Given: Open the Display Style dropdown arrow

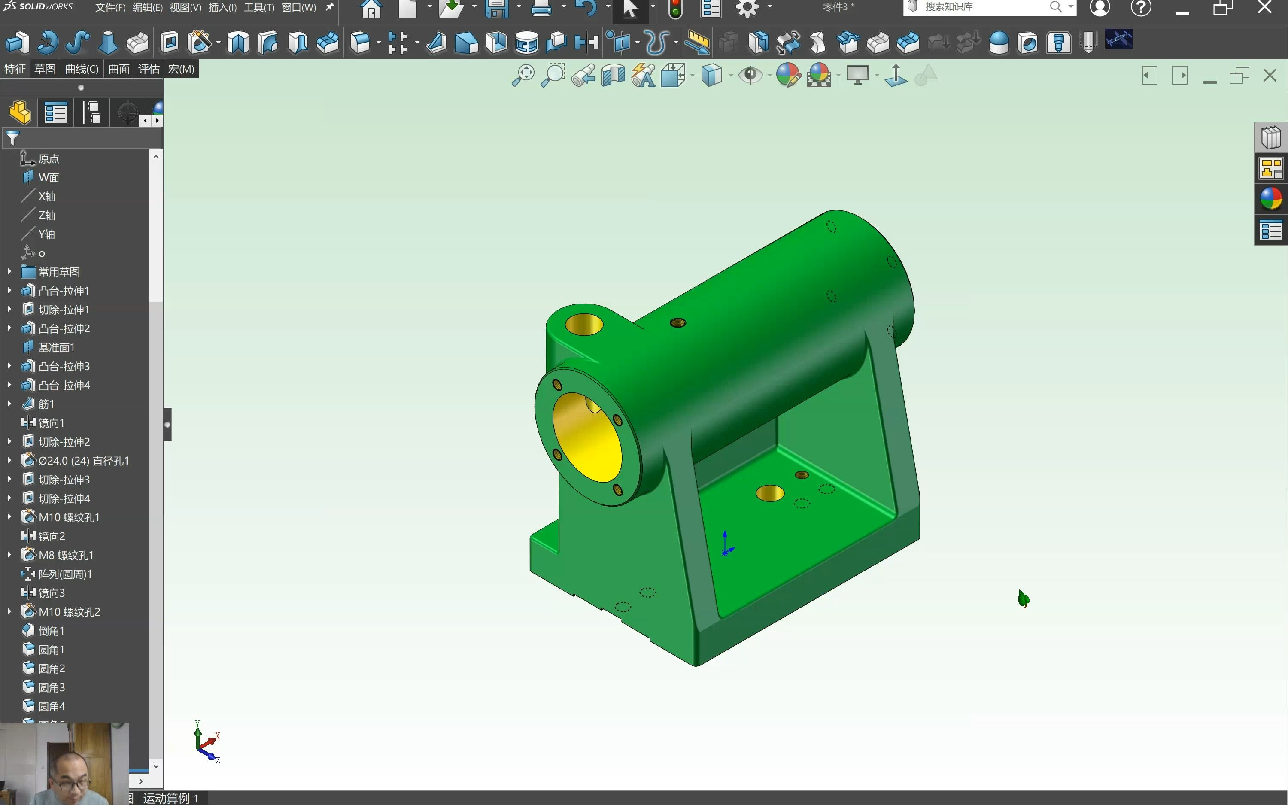Looking at the screenshot, I should pyautogui.click(x=730, y=76).
